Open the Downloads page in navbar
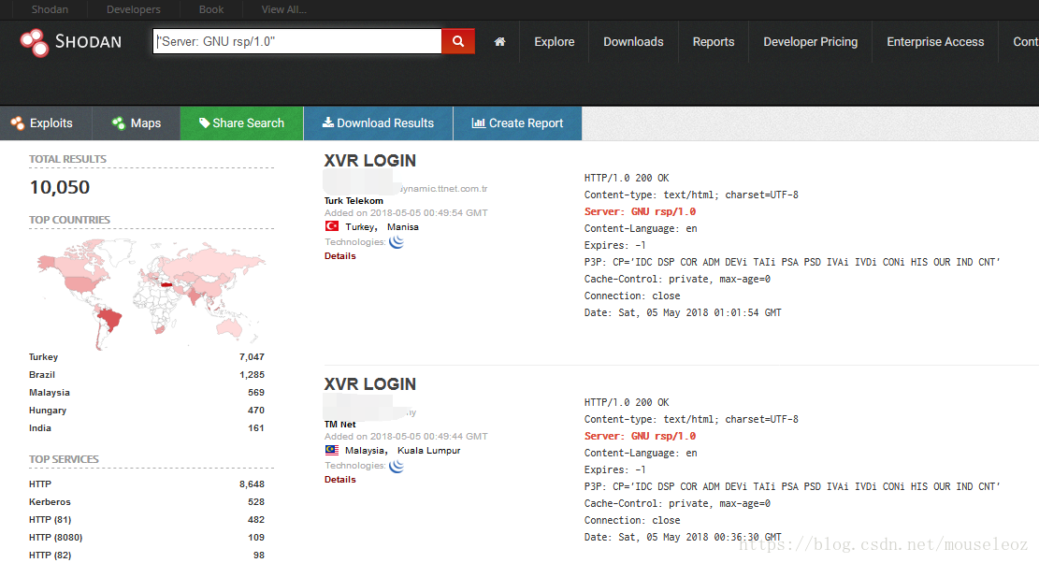Viewport: 1039px width, 563px height. point(633,42)
